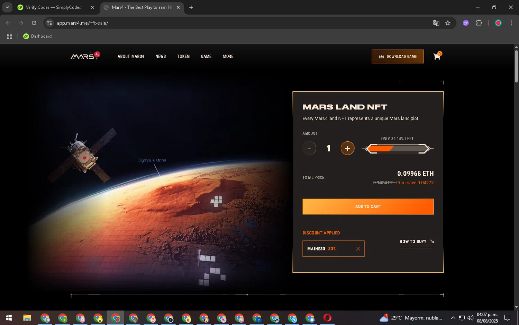Open the News menu item
This screenshot has width=519, height=325.
click(x=161, y=56)
